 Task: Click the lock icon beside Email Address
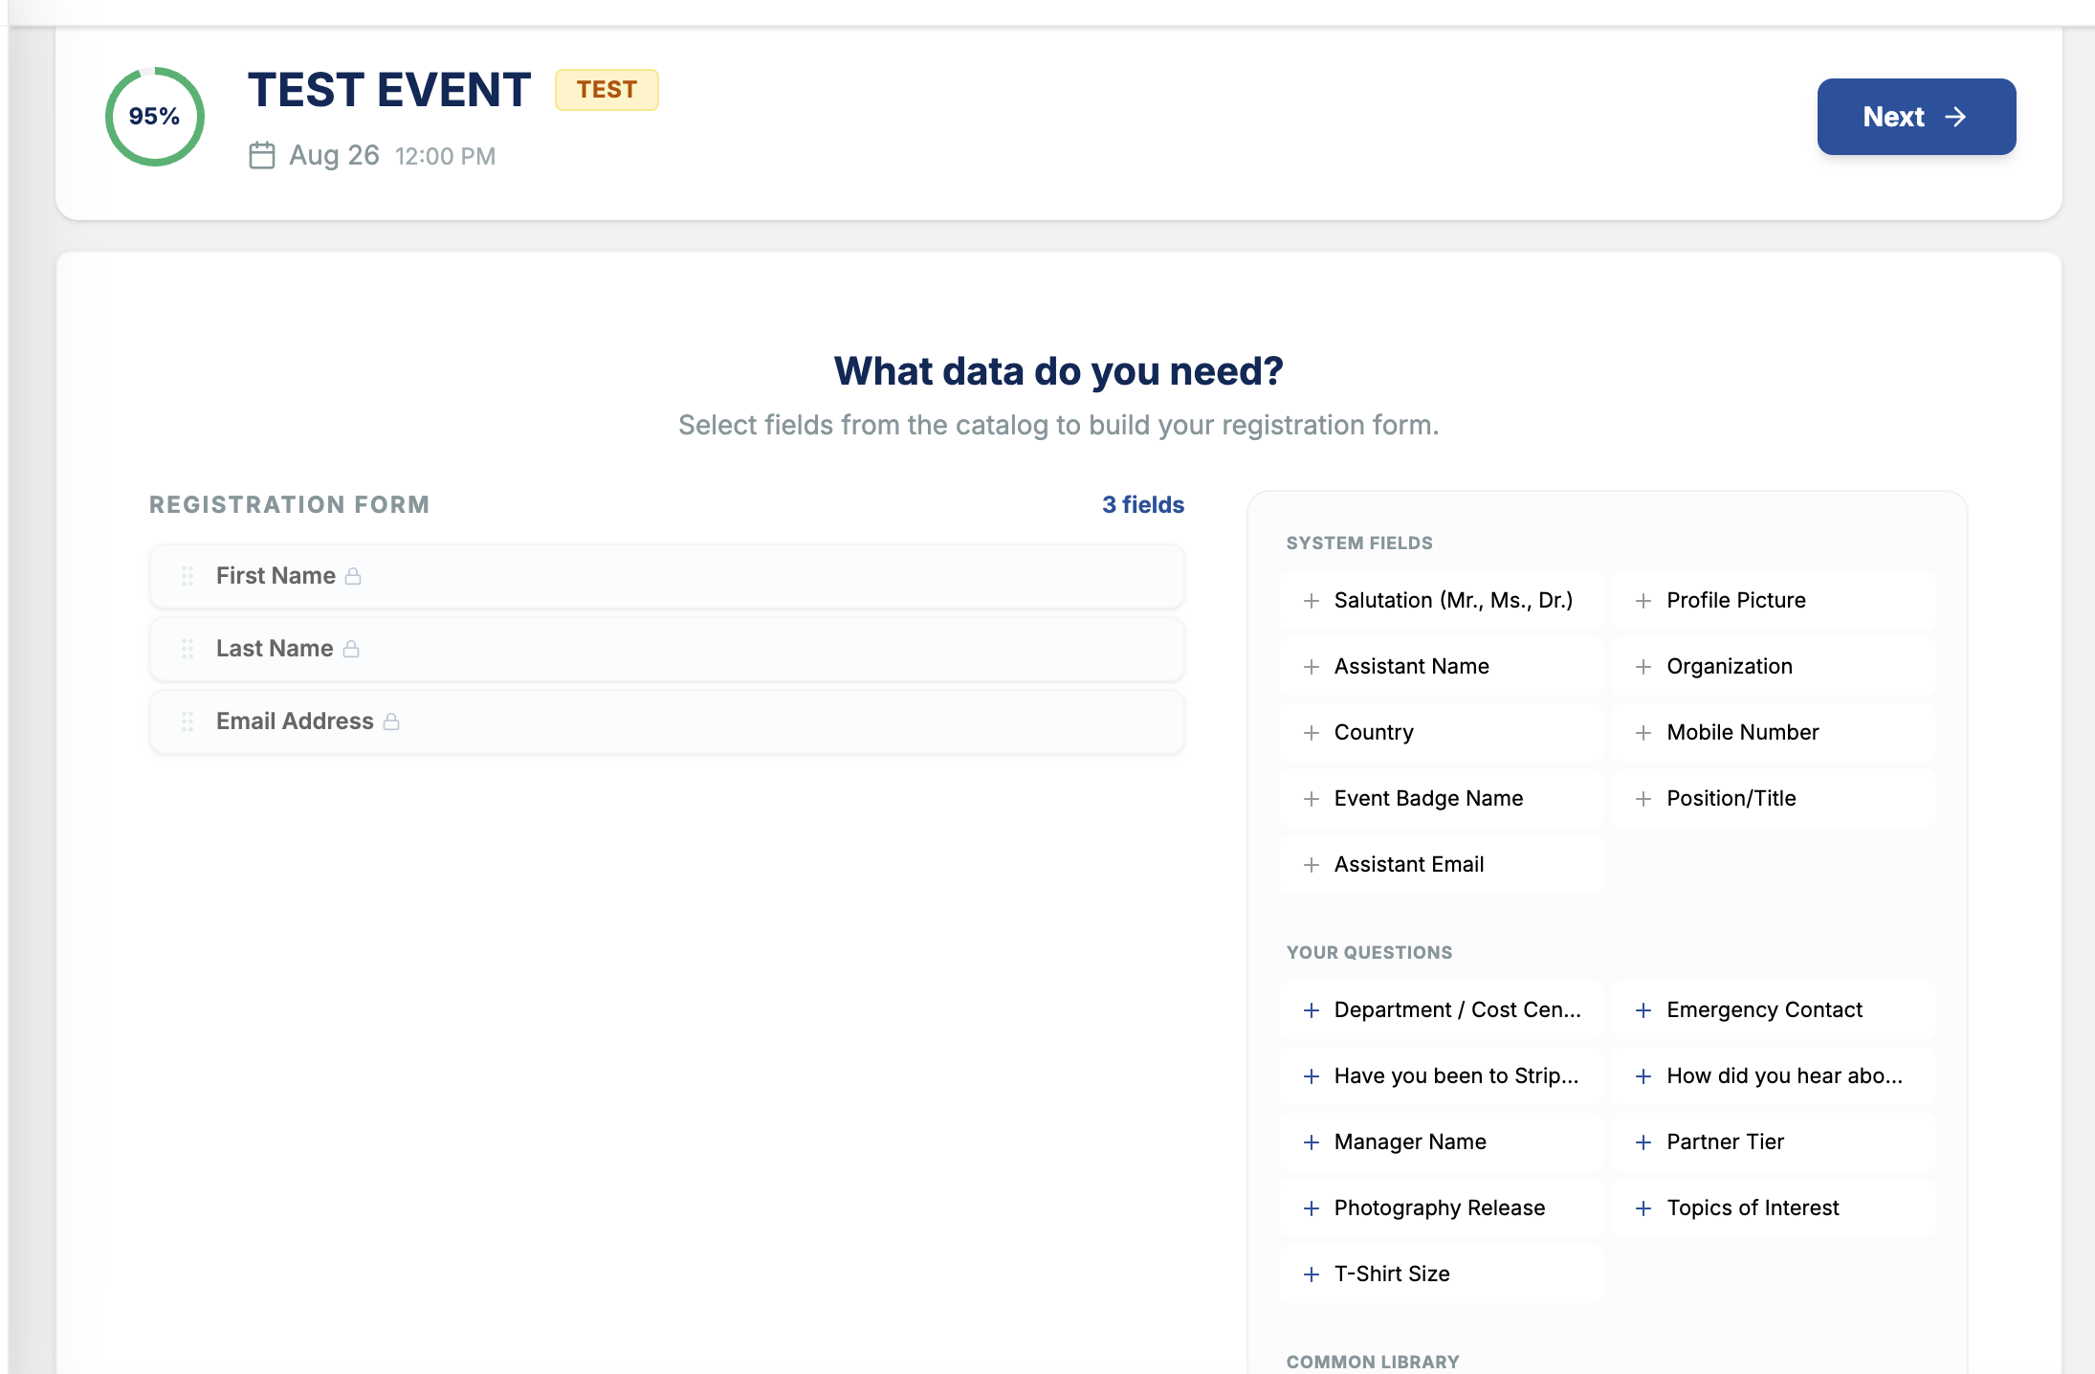[391, 721]
